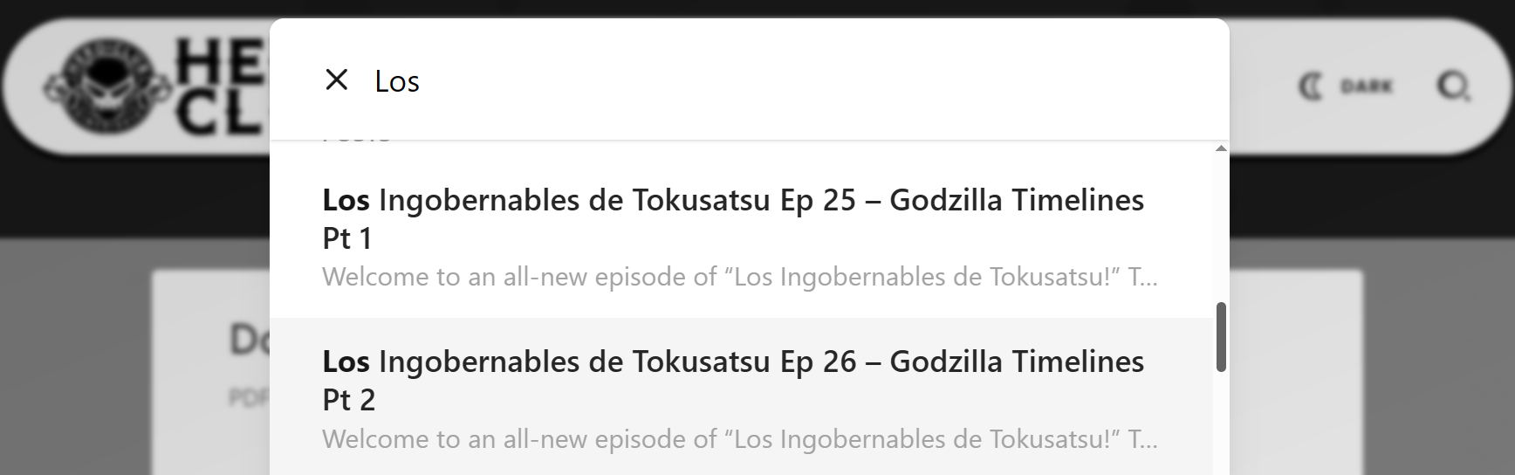Click the scrollbar track below the thumb

[1221, 423]
